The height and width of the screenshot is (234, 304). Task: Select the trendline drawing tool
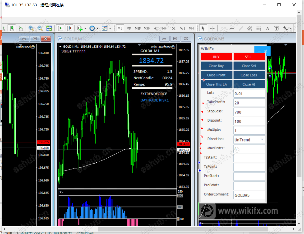[x=241, y=28]
